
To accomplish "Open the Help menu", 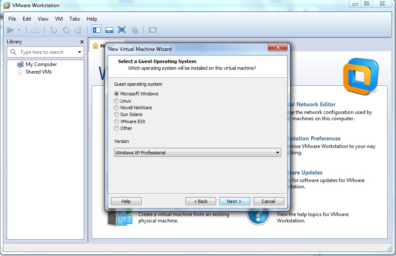I will coord(92,18).
